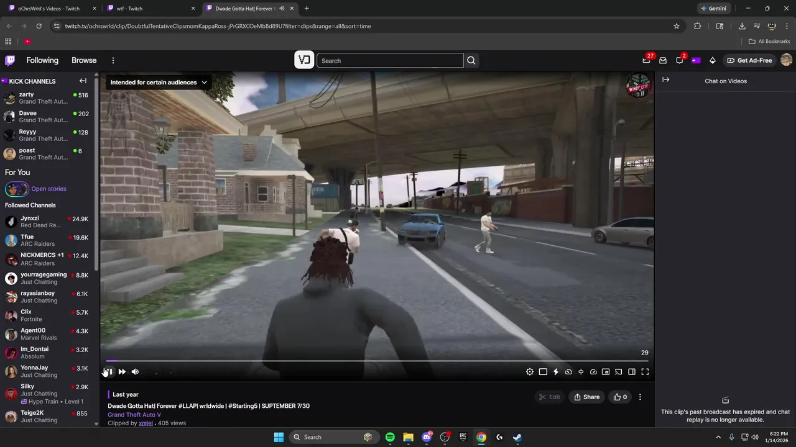Enter fullscreen mode in the player
The height and width of the screenshot is (447, 796).
point(645,372)
